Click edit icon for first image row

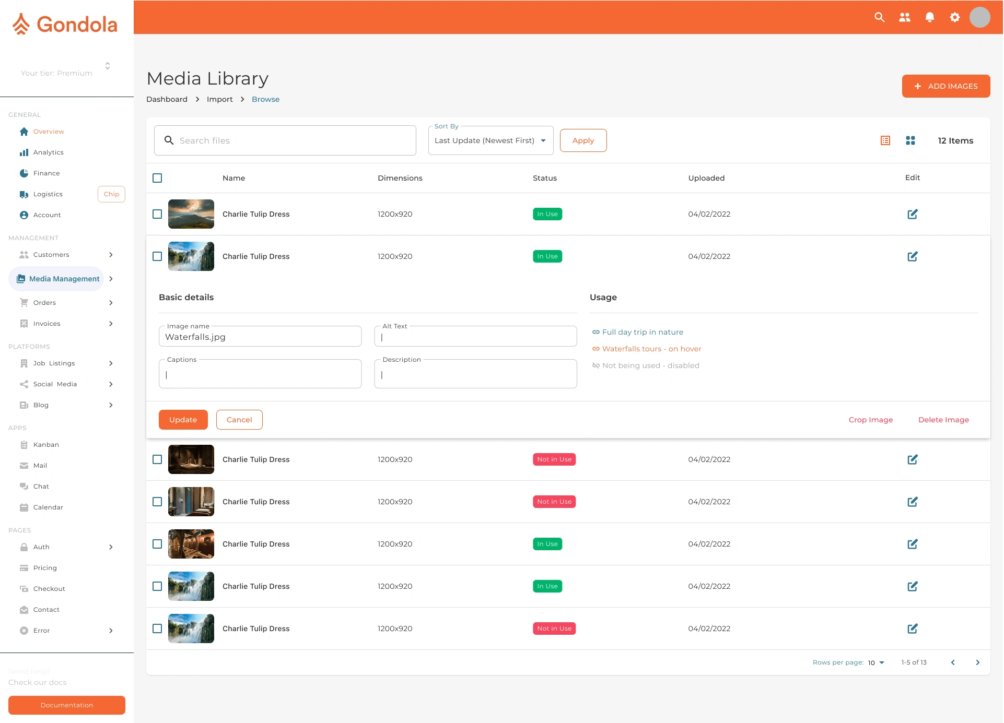pyautogui.click(x=912, y=214)
